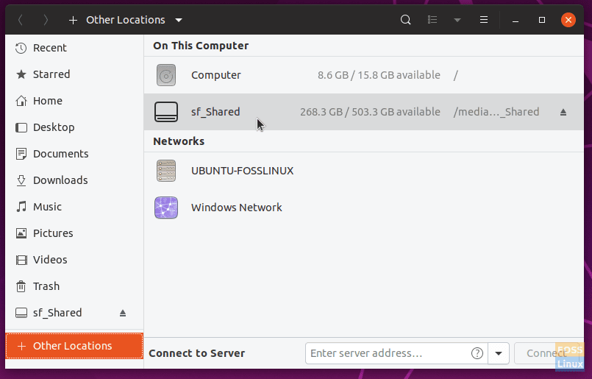Select the sf_Shared drive row
This screenshot has height=379, width=592.
[363, 112]
